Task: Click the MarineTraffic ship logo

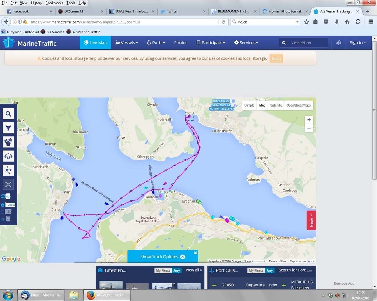Action: click(x=9, y=43)
